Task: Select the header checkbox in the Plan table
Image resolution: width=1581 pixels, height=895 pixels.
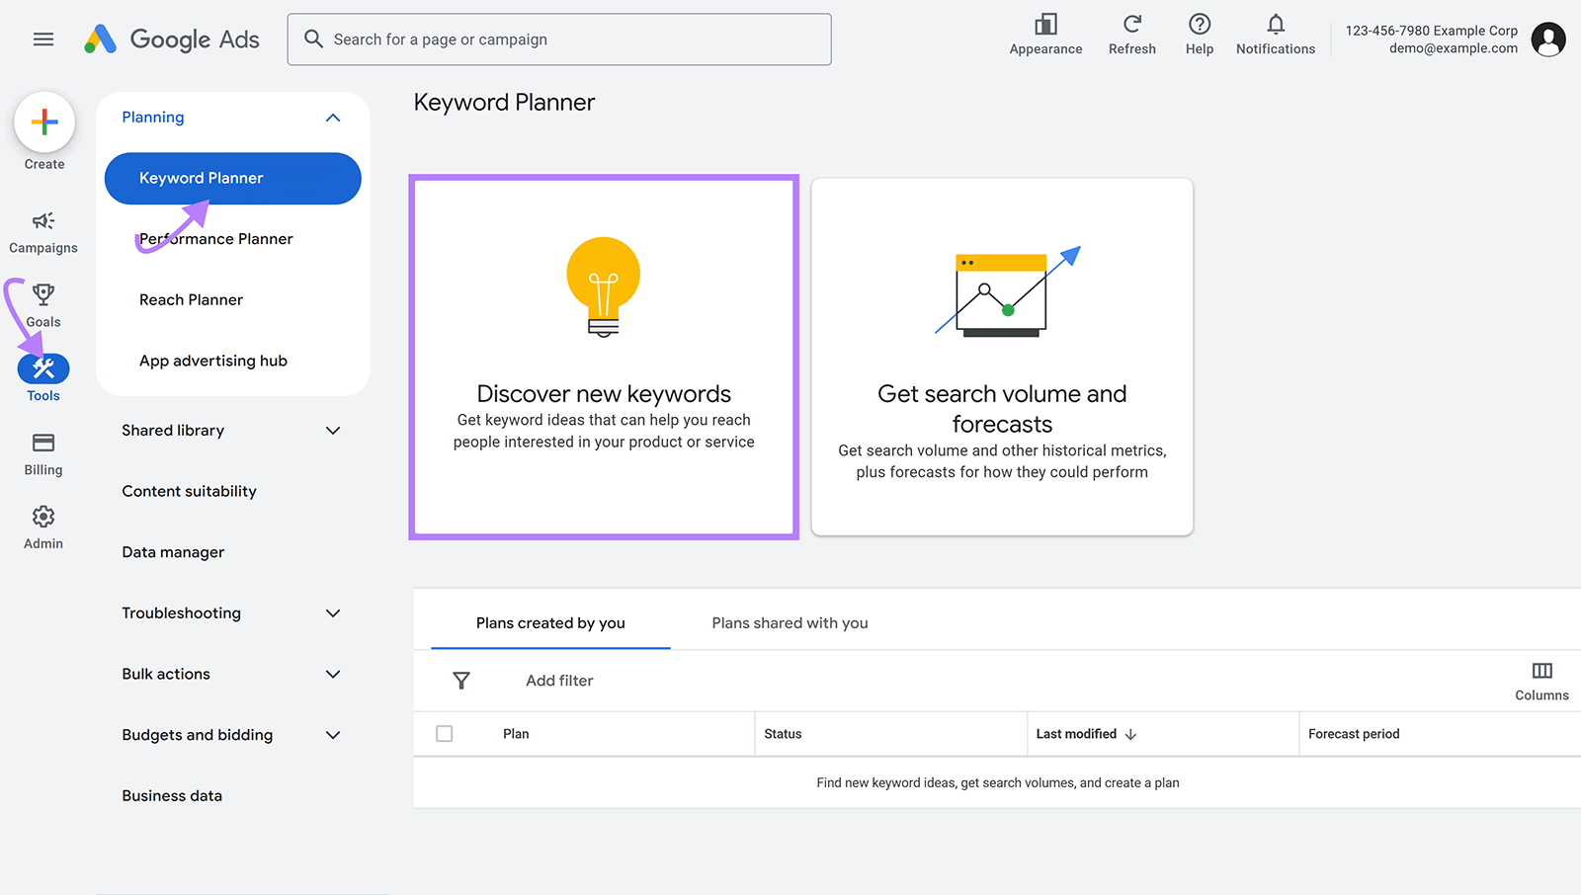Action: coord(445,733)
